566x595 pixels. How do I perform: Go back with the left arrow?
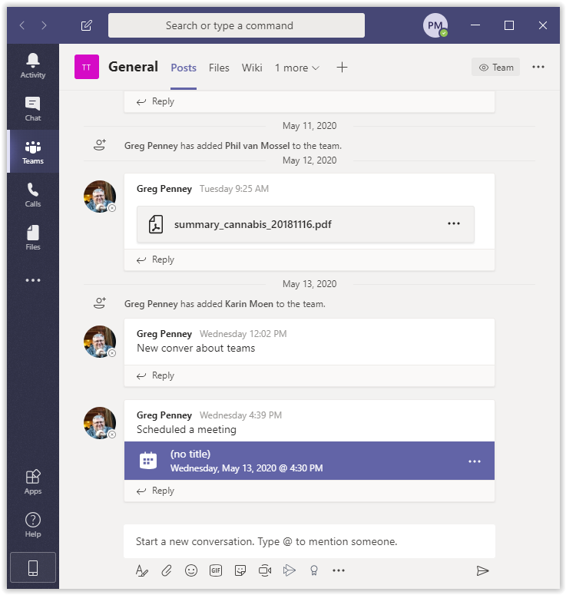(x=22, y=25)
